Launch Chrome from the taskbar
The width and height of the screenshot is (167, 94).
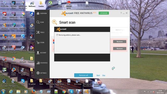coord(64,92)
